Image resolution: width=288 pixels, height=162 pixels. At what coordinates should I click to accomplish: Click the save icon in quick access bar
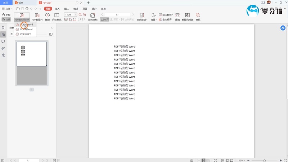click(22, 9)
